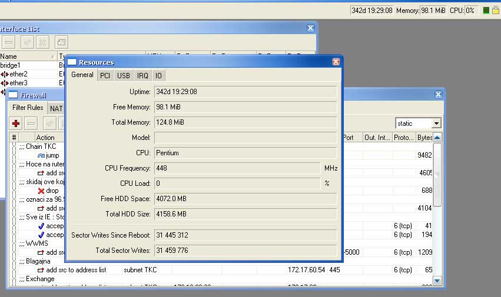501x297 pixels.
Task: Click the CPU Frequency 448 field
Action: [237, 168]
